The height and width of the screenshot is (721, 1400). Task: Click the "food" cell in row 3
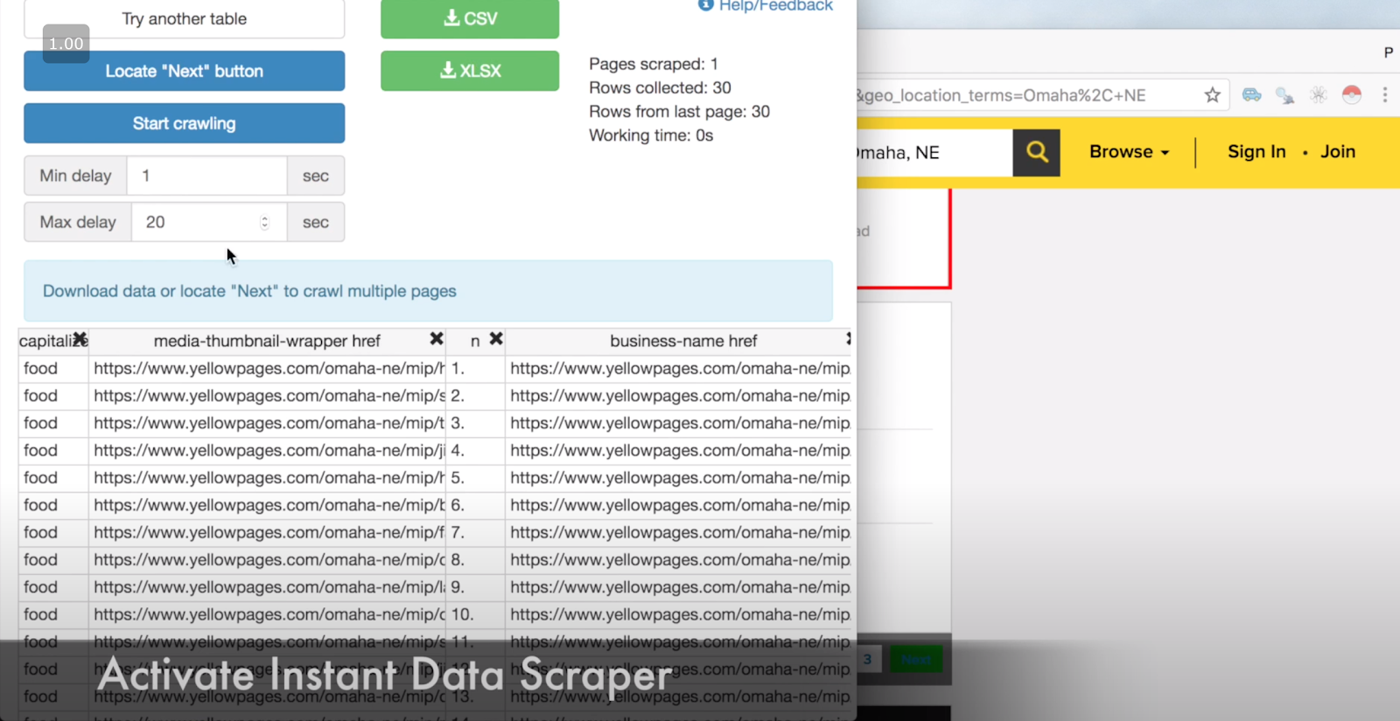52,423
